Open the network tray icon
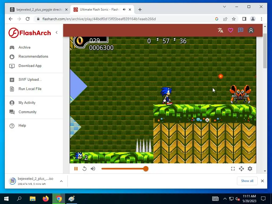Viewport: 272px width, 204px height. coord(231,199)
